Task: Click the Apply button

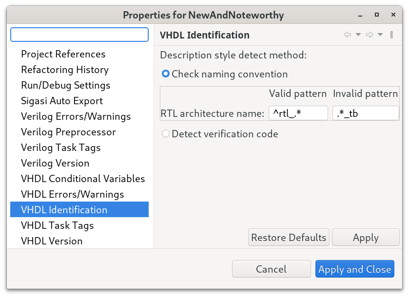Action: [366, 237]
